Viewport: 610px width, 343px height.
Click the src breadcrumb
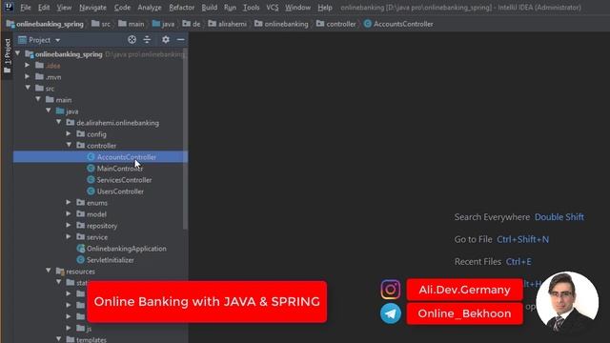click(x=101, y=24)
